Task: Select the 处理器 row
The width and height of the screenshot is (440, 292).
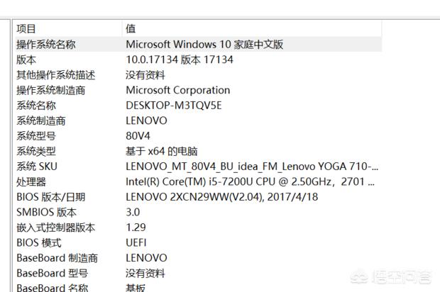Action: [x=31, y=181]
